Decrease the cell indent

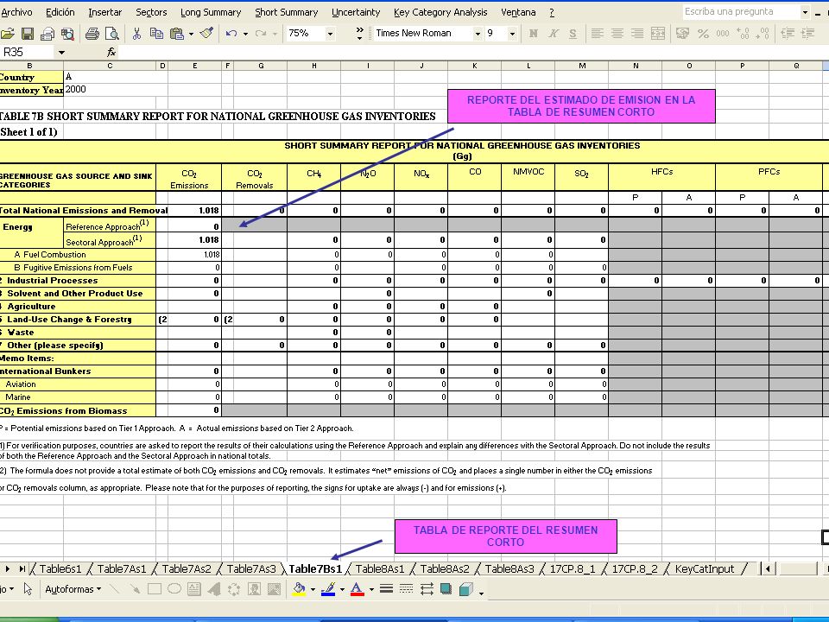788,34
